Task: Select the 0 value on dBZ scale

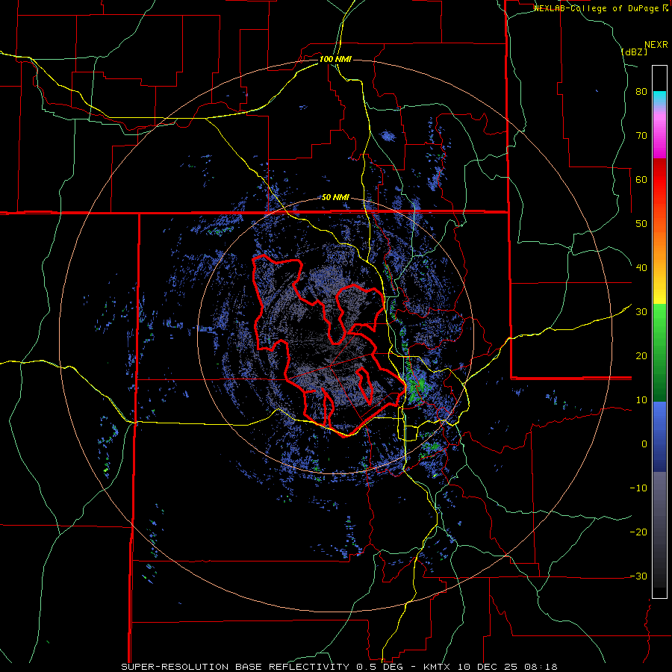Action: click(644, 444)
